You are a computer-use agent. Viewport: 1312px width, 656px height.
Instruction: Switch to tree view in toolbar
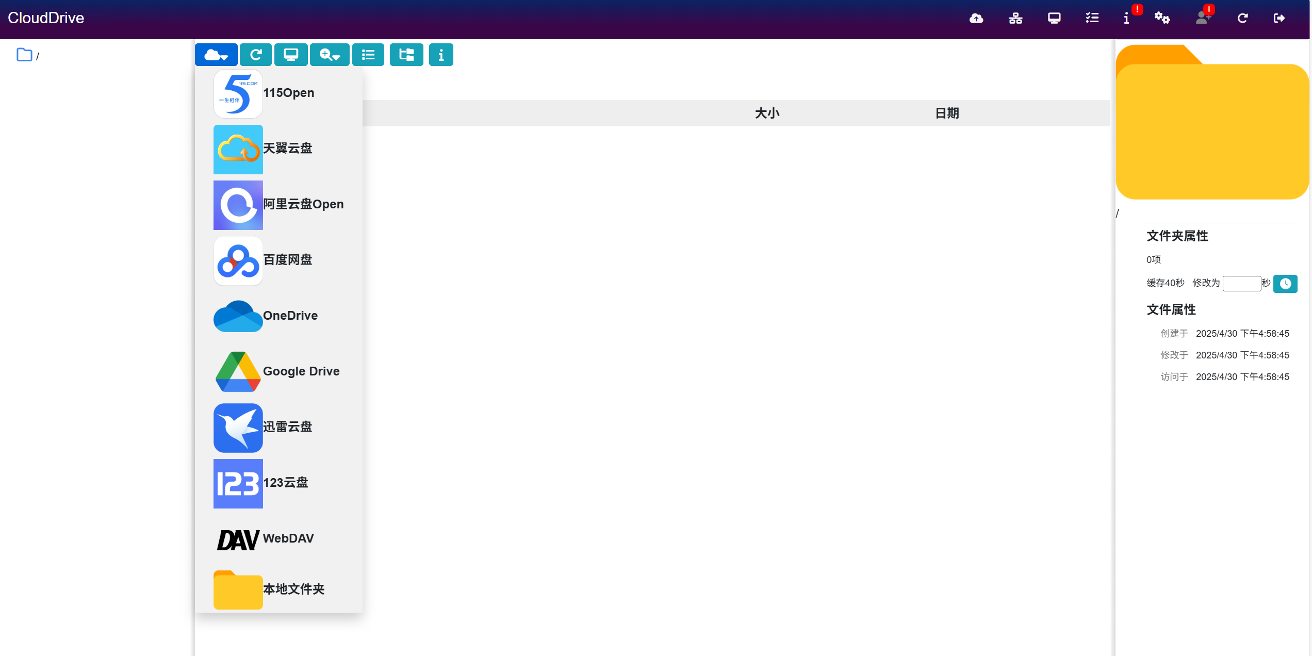pos(406,55)
